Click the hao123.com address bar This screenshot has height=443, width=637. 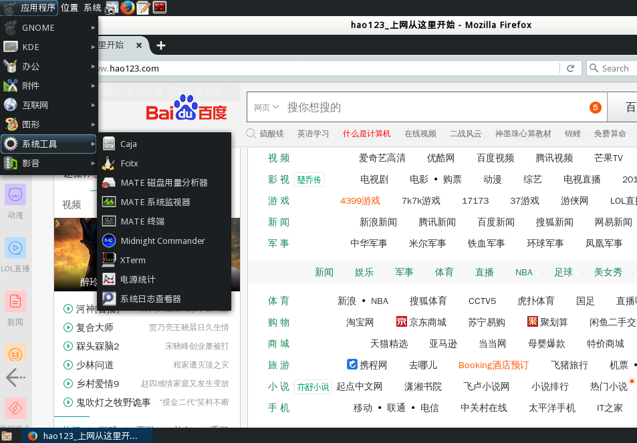coord(327,68)
